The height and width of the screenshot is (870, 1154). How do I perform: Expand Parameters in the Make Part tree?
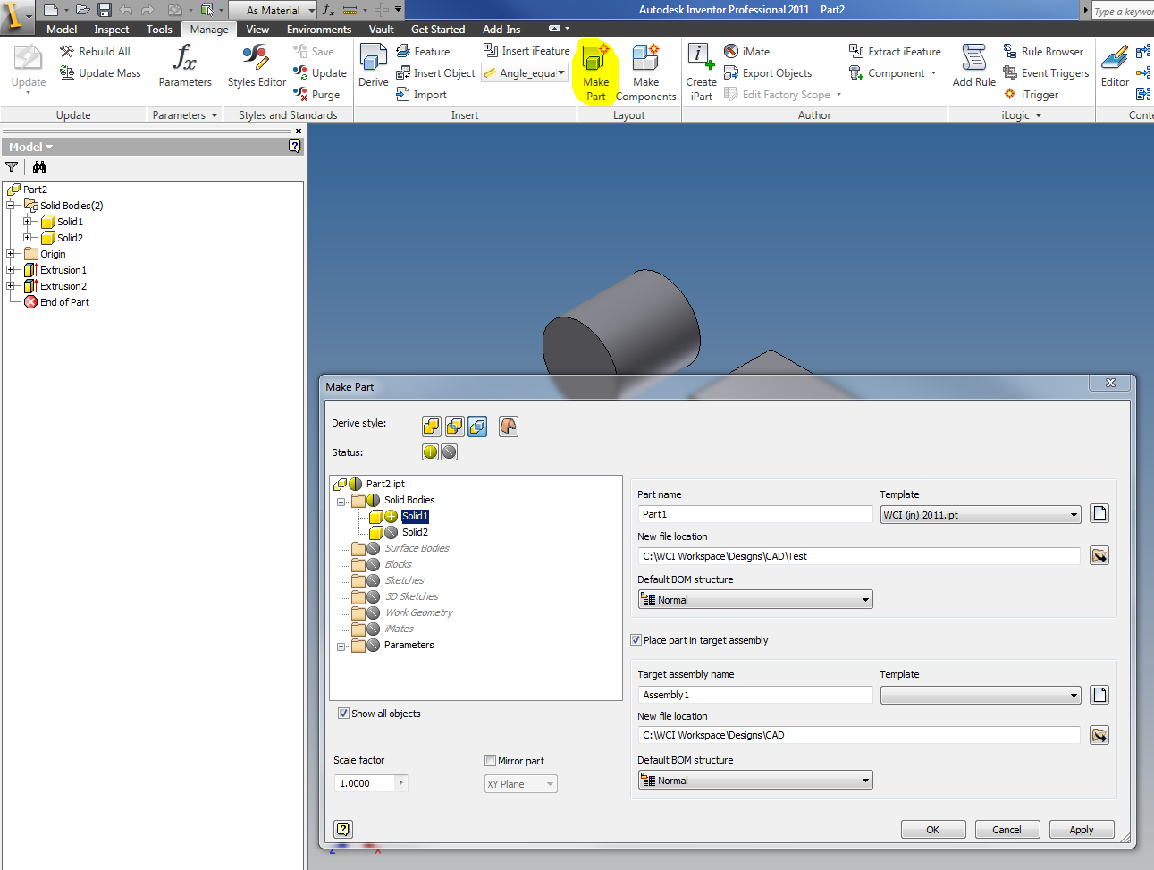[341, 646]
